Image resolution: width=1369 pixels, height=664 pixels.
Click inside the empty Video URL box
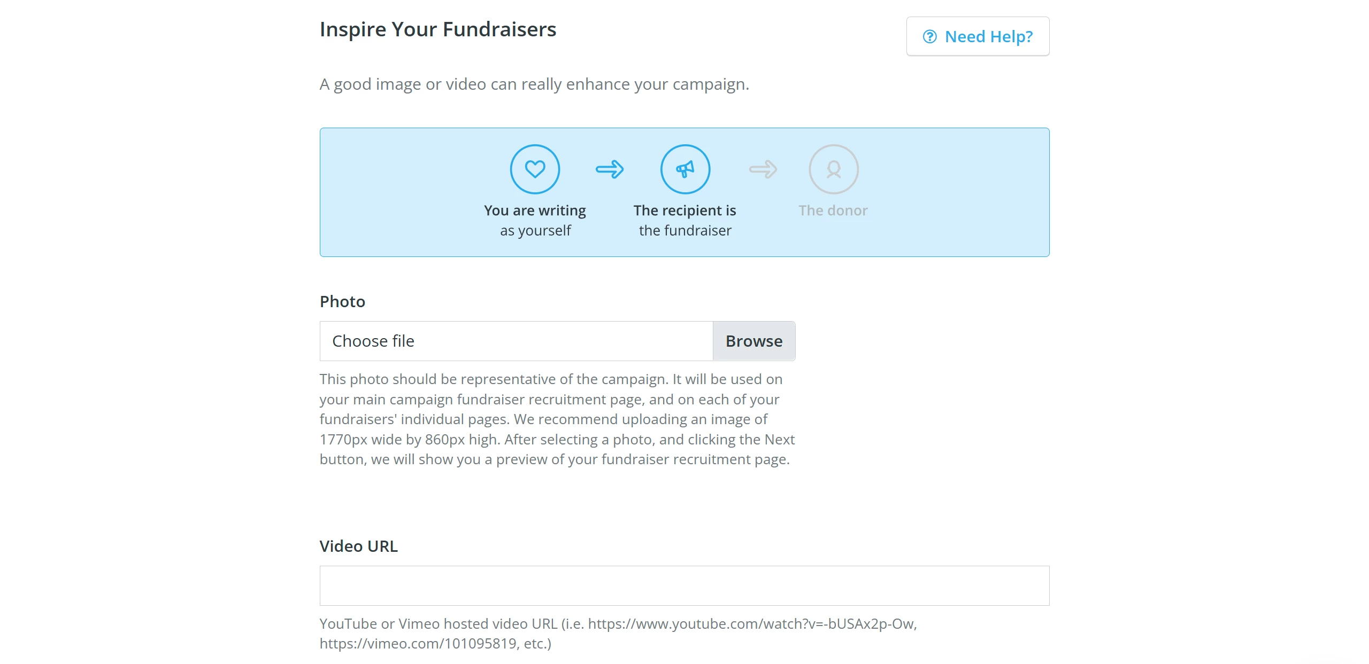click(x=684, y=585)
